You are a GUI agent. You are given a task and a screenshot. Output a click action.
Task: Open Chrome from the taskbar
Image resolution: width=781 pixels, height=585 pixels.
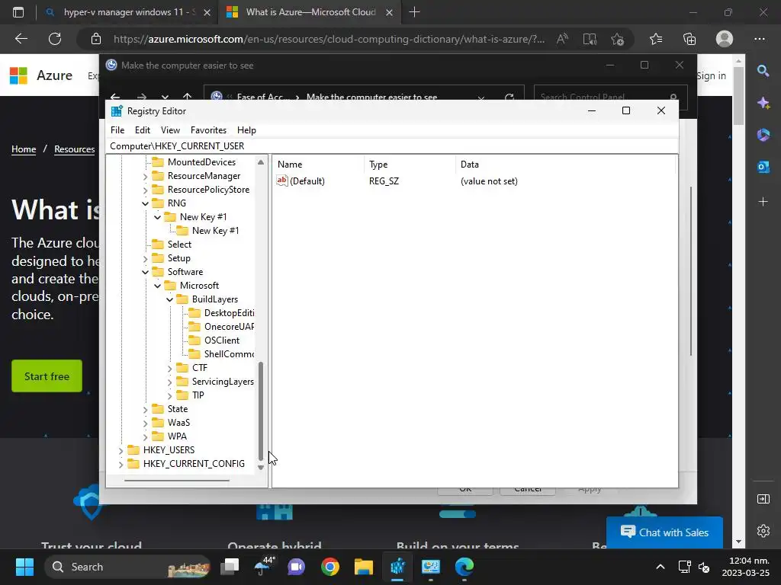pos(329,567)
